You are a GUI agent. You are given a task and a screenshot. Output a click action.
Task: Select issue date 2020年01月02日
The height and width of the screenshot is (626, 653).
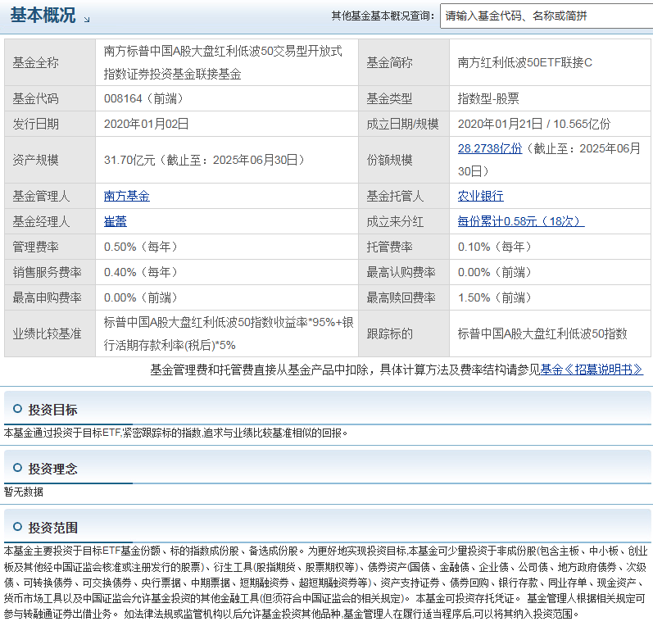146,124
